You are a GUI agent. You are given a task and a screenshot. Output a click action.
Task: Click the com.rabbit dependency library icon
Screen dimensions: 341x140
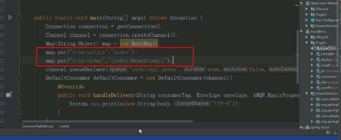(318, 99)
